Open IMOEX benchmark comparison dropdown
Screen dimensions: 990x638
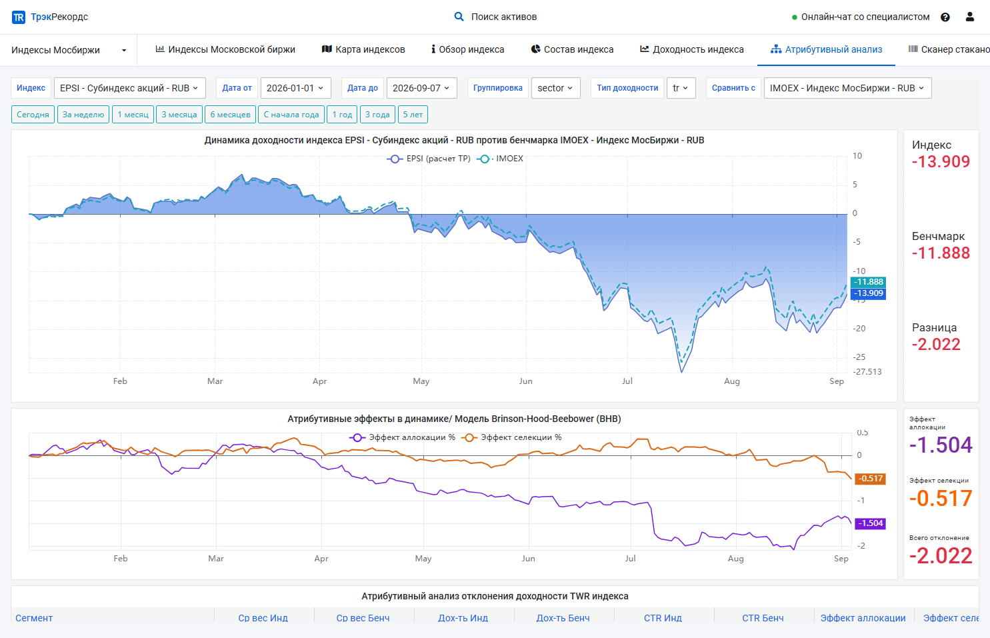[x=847, y=88]
